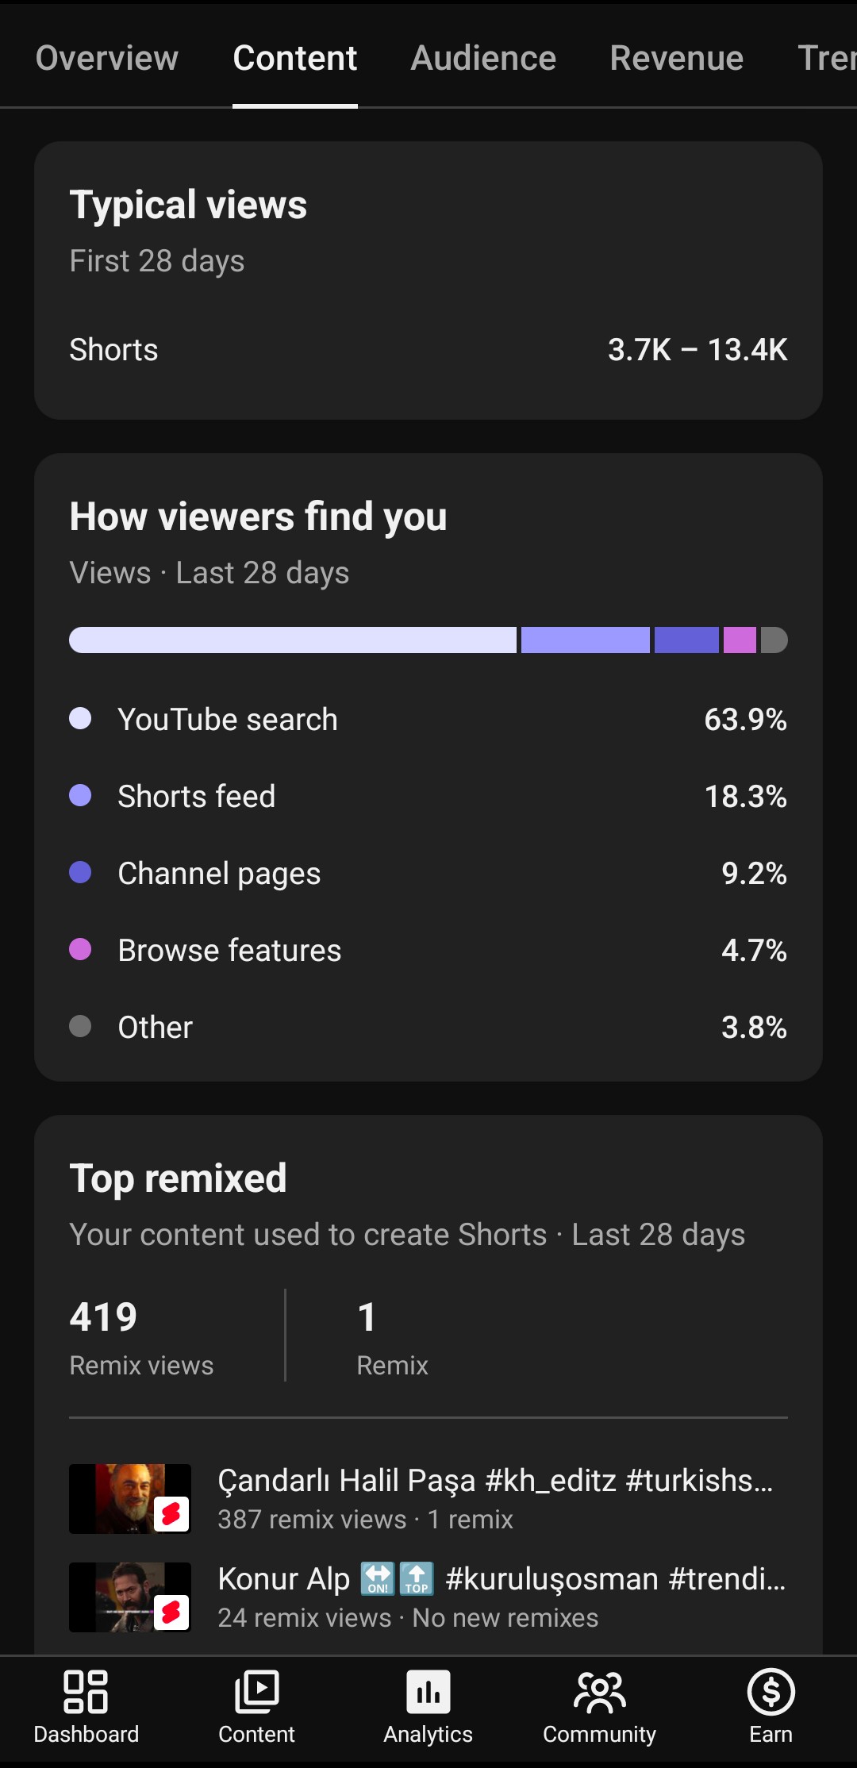Open the Konur Alp video title
857x1768 pixels.
[502, 1579]
